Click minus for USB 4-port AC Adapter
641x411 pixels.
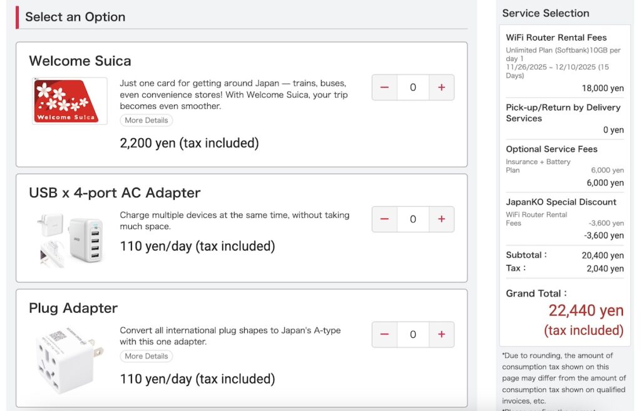click(384, 219)
